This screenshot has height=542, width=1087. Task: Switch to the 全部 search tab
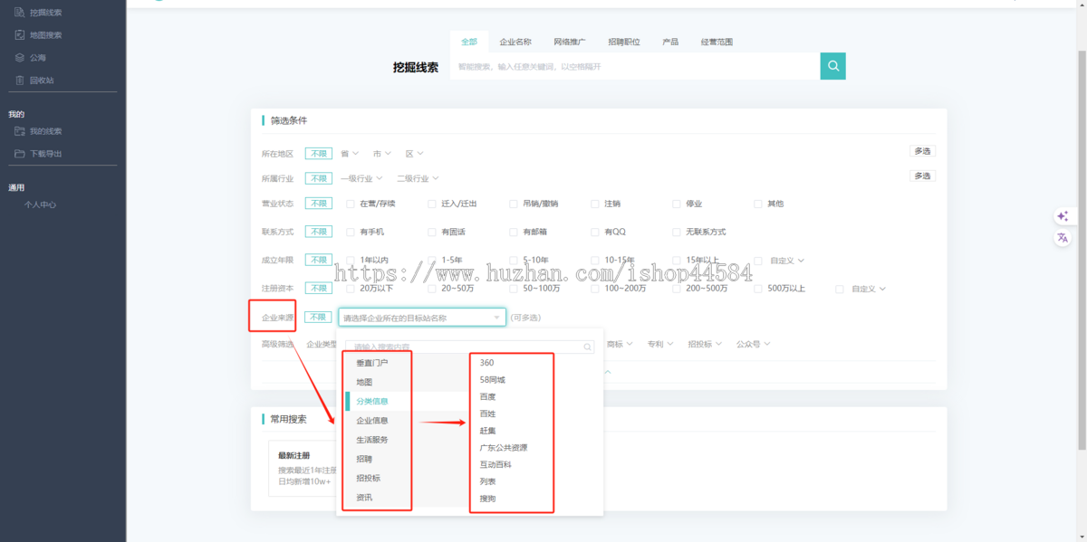pyautogui.click(x=469, y=42)
